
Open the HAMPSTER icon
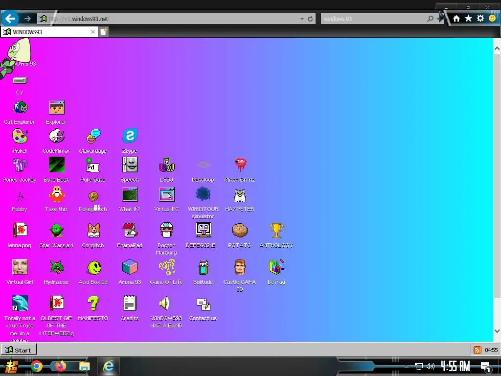[240, 195]
